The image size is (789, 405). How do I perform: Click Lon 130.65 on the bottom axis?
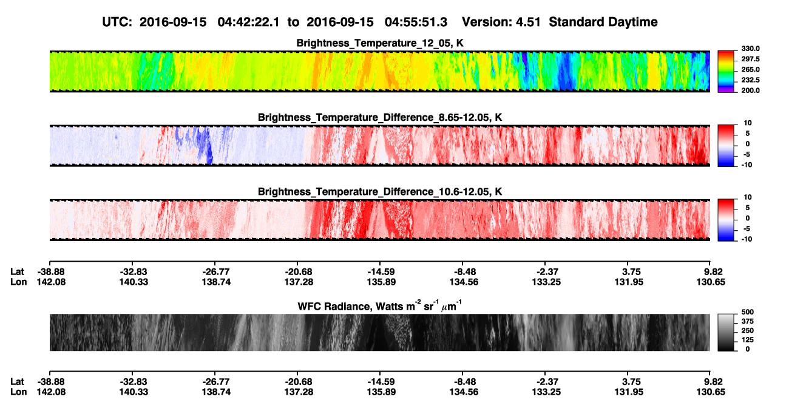(711, 392)
